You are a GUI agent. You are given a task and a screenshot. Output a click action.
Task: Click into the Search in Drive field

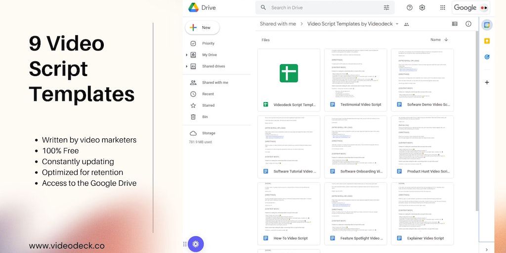325,7
